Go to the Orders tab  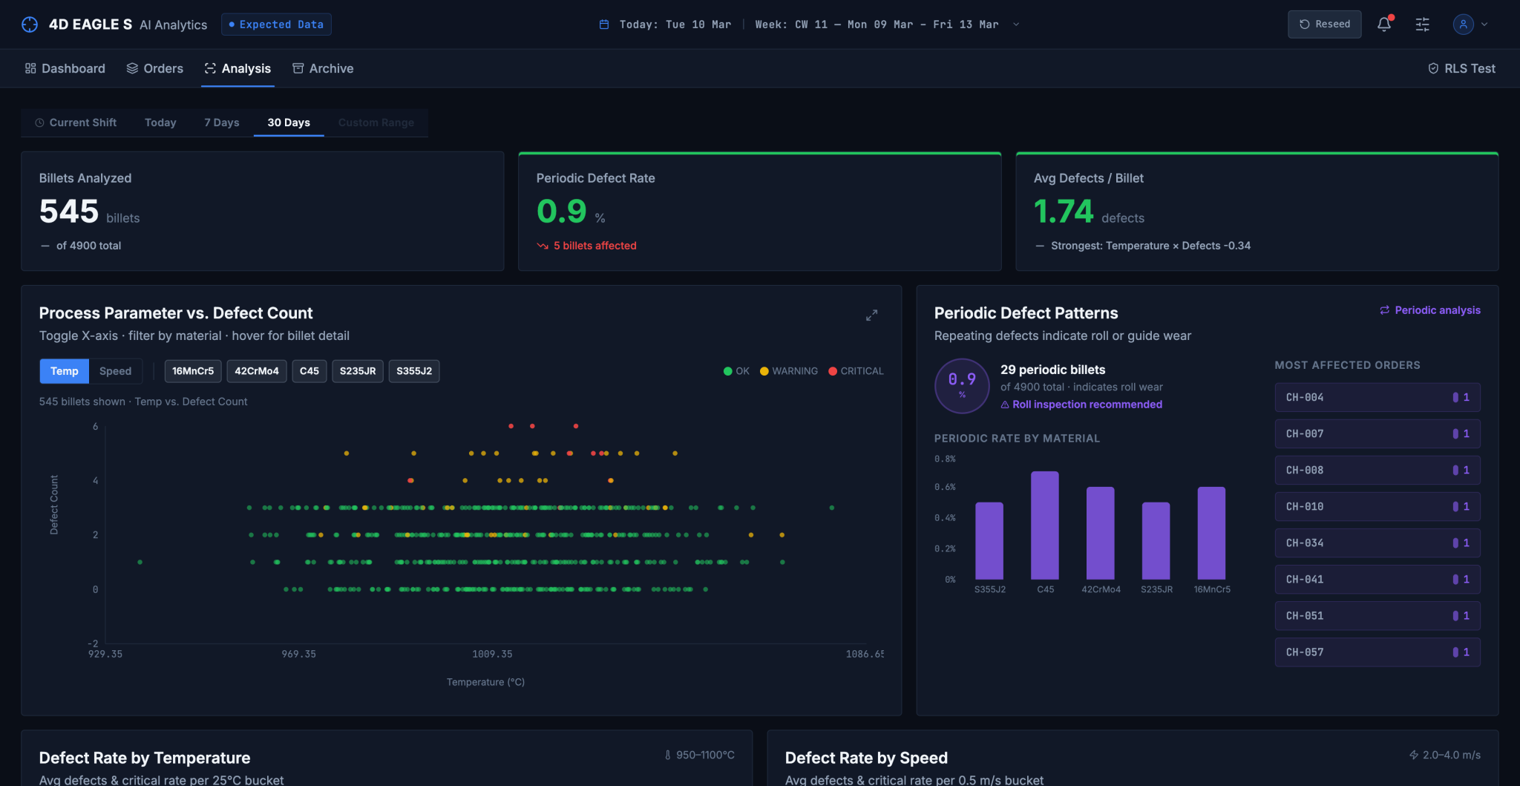coord(155,68)
